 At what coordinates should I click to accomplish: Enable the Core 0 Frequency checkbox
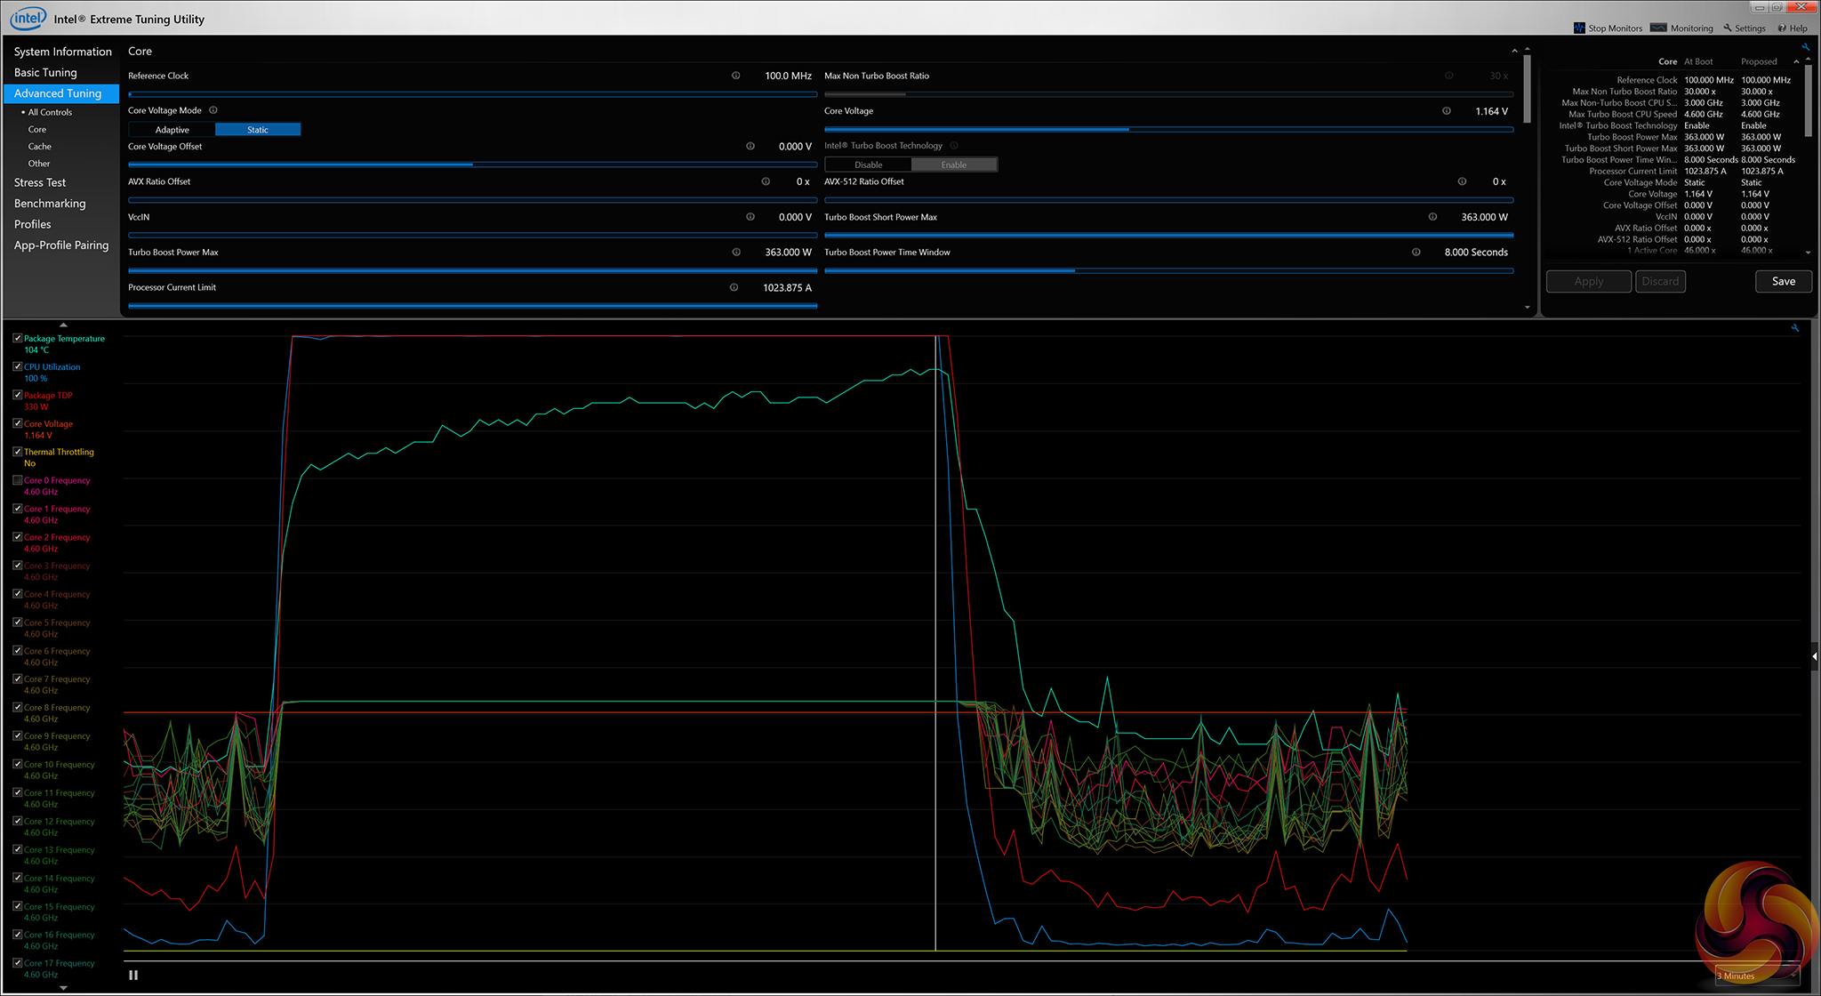(18, 480)
